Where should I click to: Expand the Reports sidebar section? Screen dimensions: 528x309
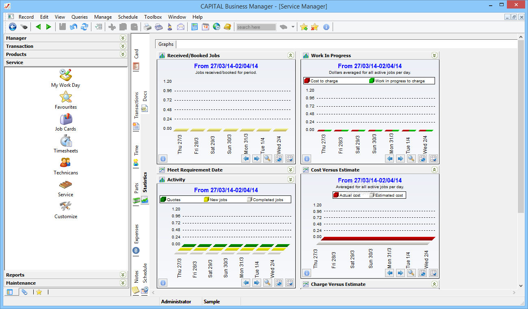[x=123, y=275]
